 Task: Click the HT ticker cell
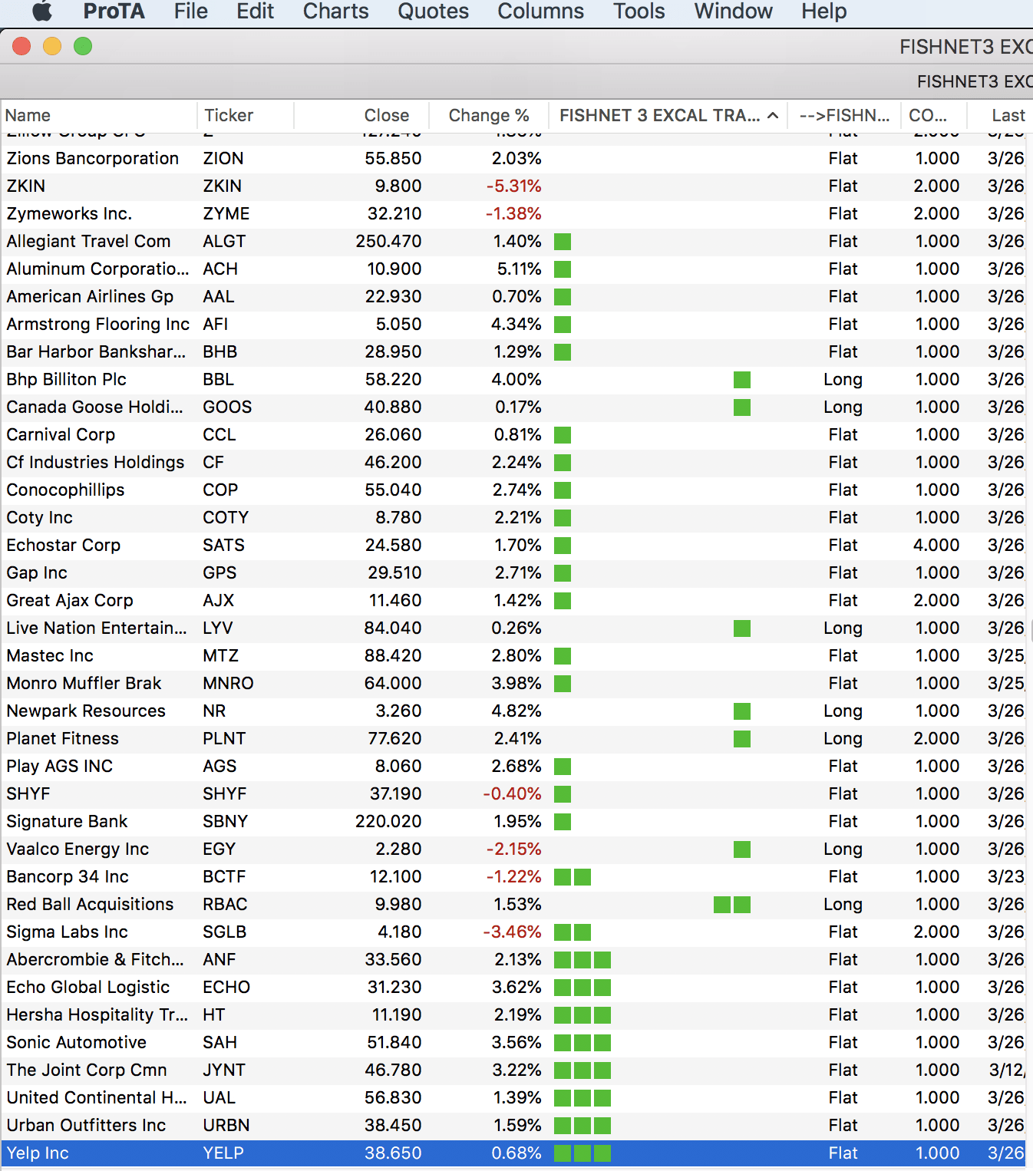tap(214, 1015)
